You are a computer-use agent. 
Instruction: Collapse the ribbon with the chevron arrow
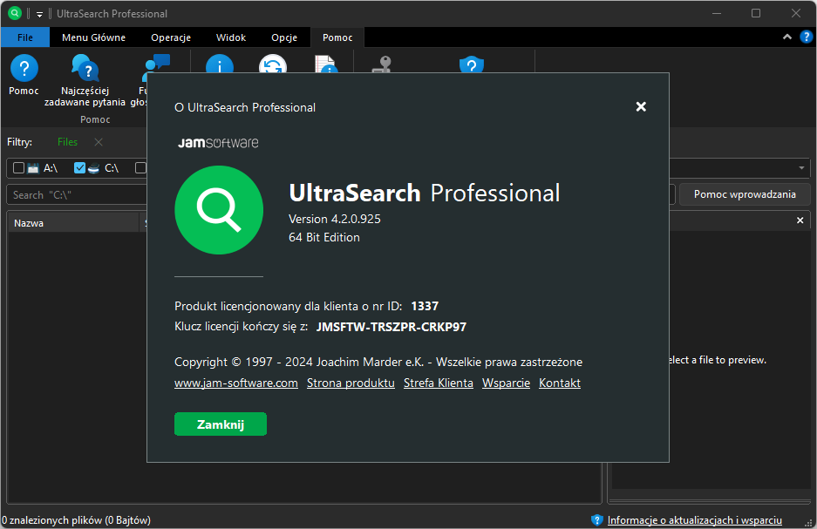[787, 37]
